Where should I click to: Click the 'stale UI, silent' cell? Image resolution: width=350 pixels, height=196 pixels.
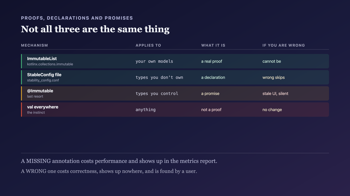(275, 93)
